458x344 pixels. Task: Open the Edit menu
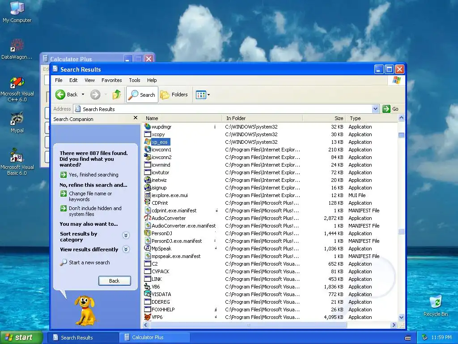click(x=73, y=80)
